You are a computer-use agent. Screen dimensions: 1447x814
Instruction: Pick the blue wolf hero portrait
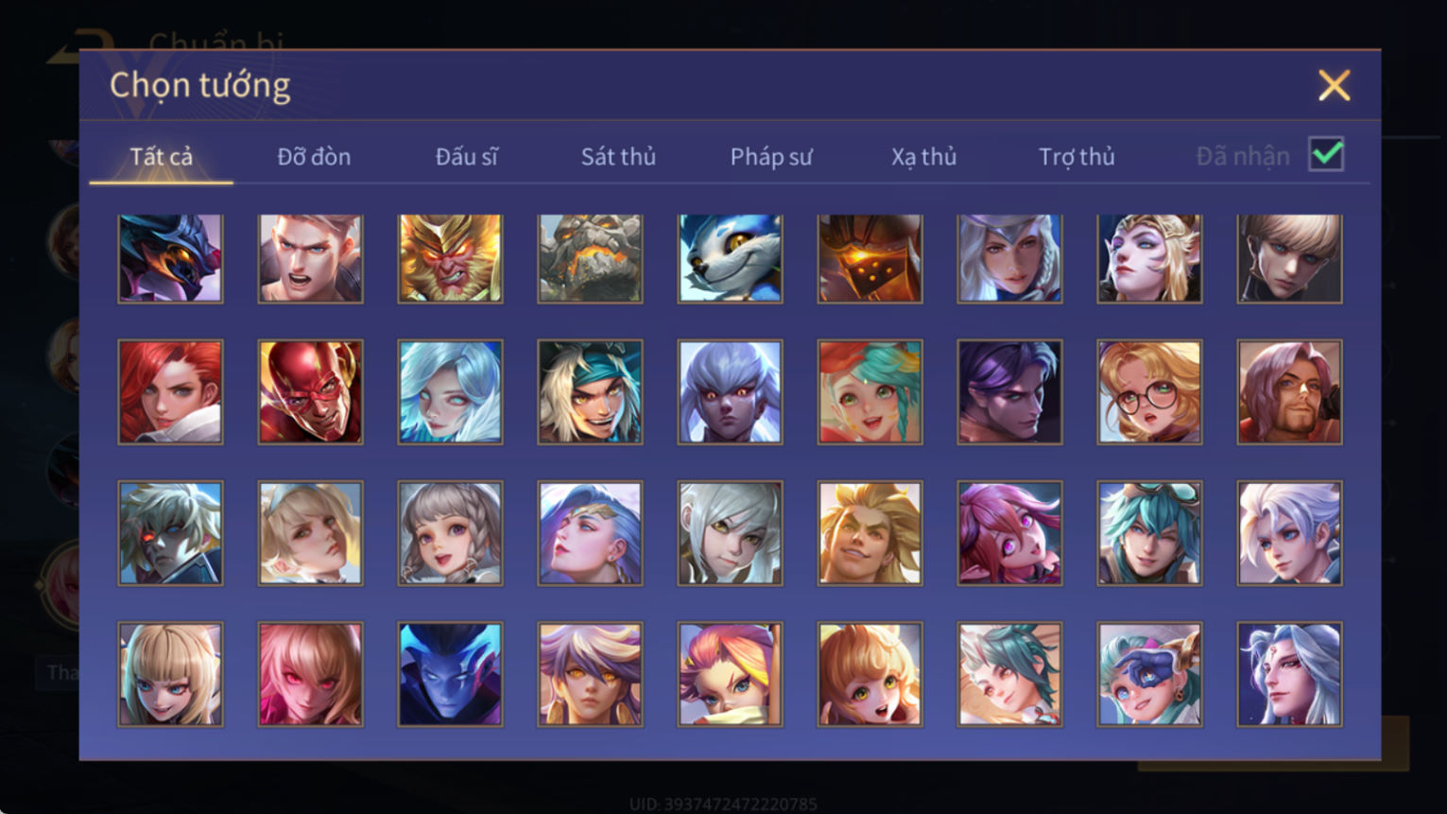click(x=730, y=258)
